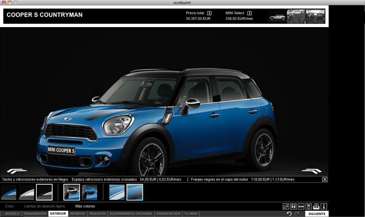Click the Precio total label
Image resolution: width=365 pixels, height=217 pixels.
point(195,13)
